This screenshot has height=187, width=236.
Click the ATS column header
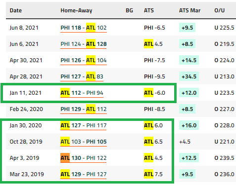tap(149, 10)
